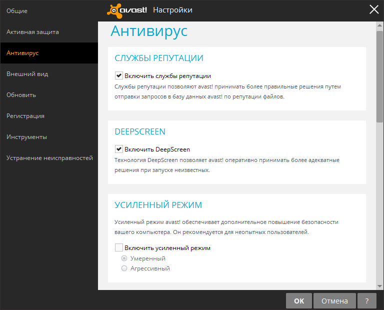This screenshot has height=310, width=384.
Task: Click the DEEPSCREEN section heading
Action: [x=140, y=131]
